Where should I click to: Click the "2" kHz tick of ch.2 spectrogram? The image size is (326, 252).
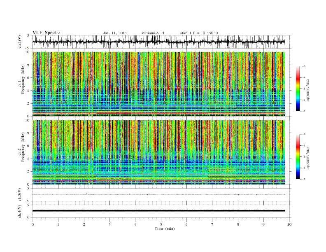pos(28,172)
